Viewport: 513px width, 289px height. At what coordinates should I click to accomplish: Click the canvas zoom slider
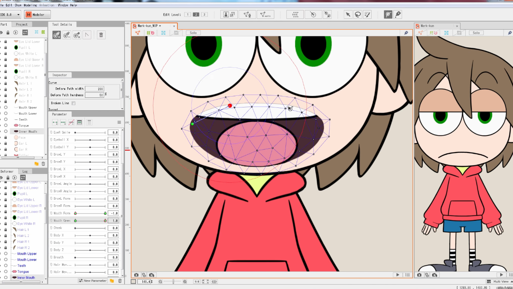(x=173, y=281)
